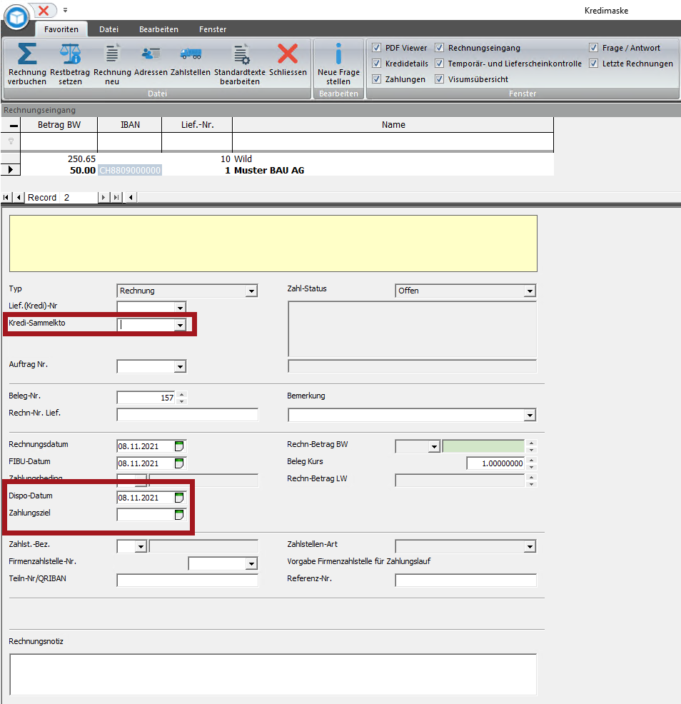
Task: Switch to the Favoriten ribbon tab
Action: 61,29
